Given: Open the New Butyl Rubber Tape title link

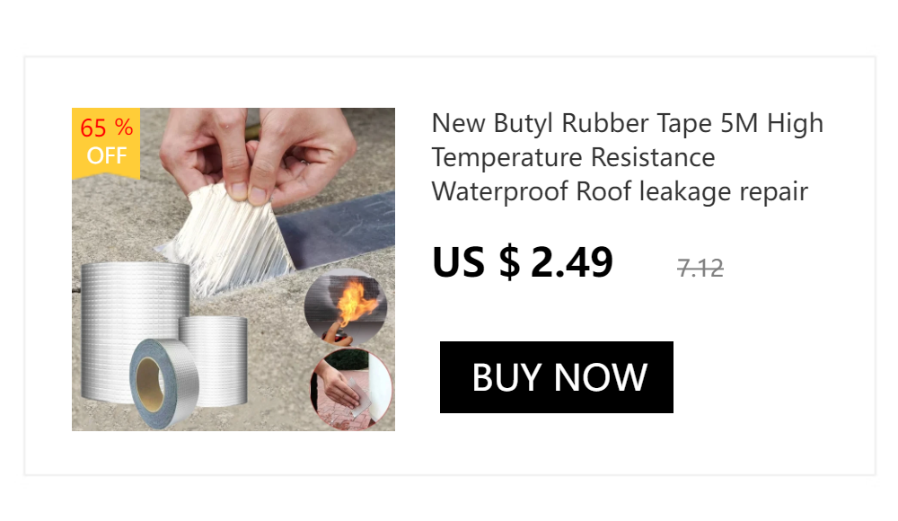Looking at the screenshot, I should coord(628,157).
